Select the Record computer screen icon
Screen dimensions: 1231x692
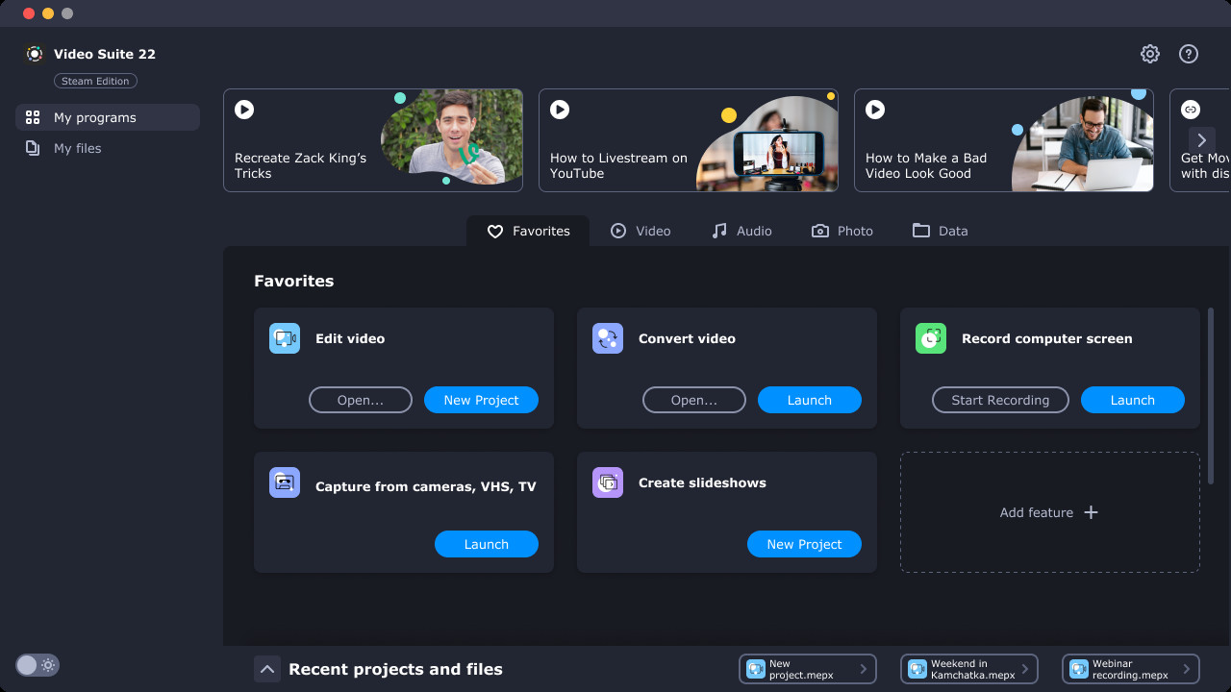(930, 337)
